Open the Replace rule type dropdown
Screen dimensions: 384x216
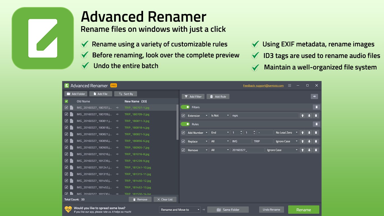pyautogui.click(x=197, y=141)
